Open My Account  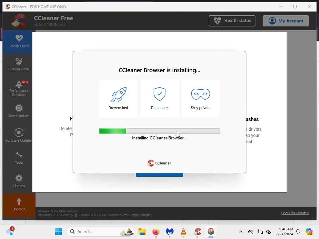pos(286,21)
